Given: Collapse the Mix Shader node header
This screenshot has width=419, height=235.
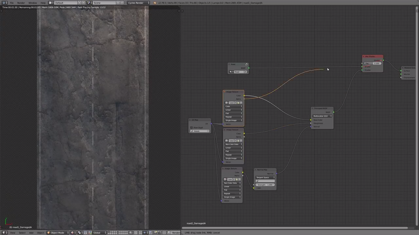Looking at the screenshot, I should [364, 56].
